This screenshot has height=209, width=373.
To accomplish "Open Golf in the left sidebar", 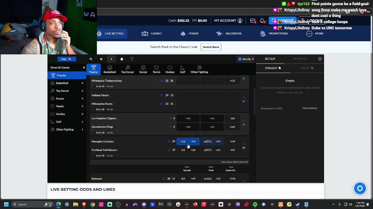I will pos(67,122).
